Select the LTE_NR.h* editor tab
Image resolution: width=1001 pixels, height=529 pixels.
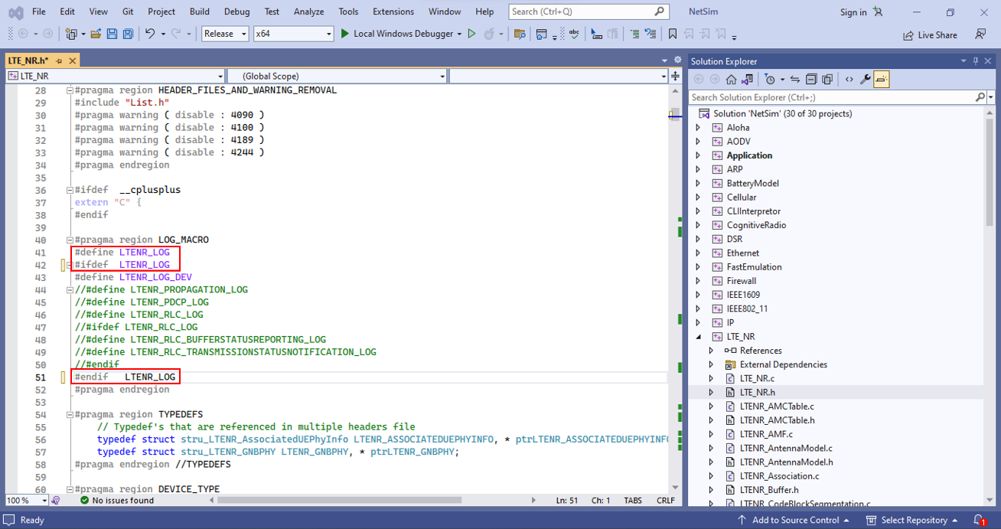[28, 60]
